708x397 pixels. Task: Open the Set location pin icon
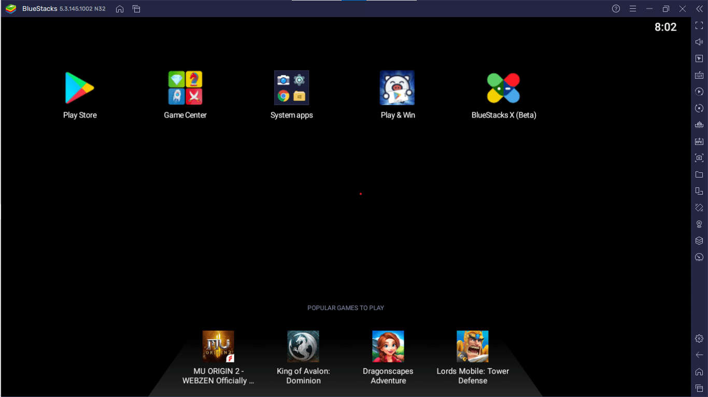[699, 224]
